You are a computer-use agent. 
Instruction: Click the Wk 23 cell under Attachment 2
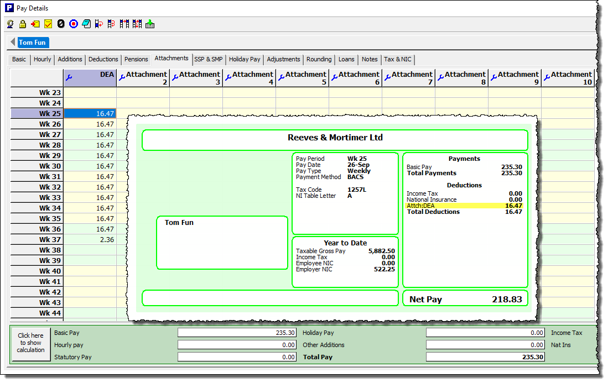pyautogui.click(x=143, y=92)
